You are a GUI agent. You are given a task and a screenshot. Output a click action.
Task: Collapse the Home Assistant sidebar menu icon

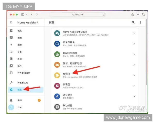[x=11, y=22]
